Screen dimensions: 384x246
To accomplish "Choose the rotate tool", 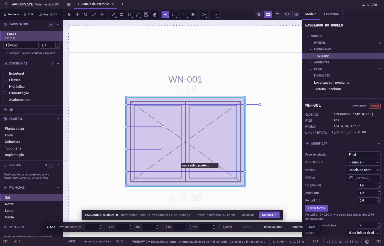I will point(86,14).
